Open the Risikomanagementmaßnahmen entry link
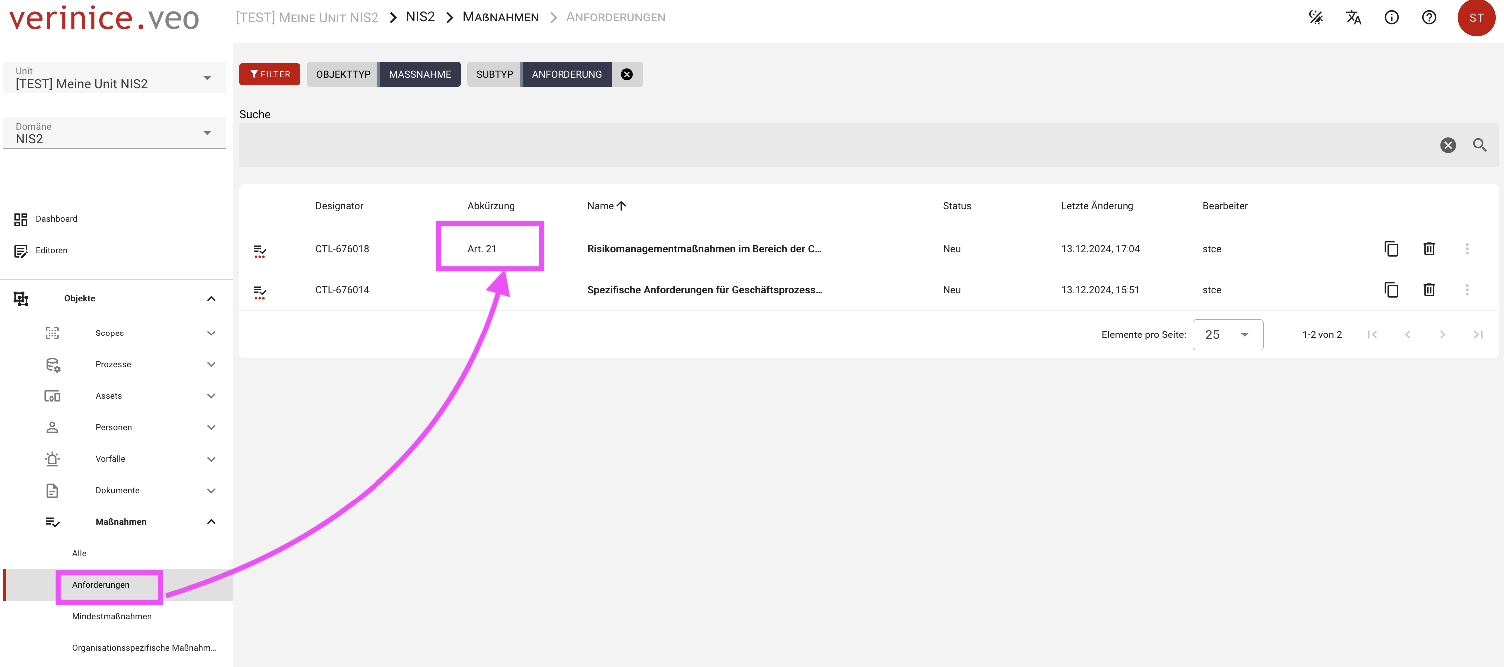The image size is (1504, 667). [704, 249]
